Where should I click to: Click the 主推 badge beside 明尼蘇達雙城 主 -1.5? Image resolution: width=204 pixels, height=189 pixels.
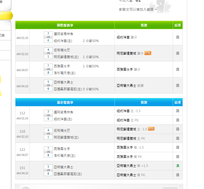click(x=151, y=129)
